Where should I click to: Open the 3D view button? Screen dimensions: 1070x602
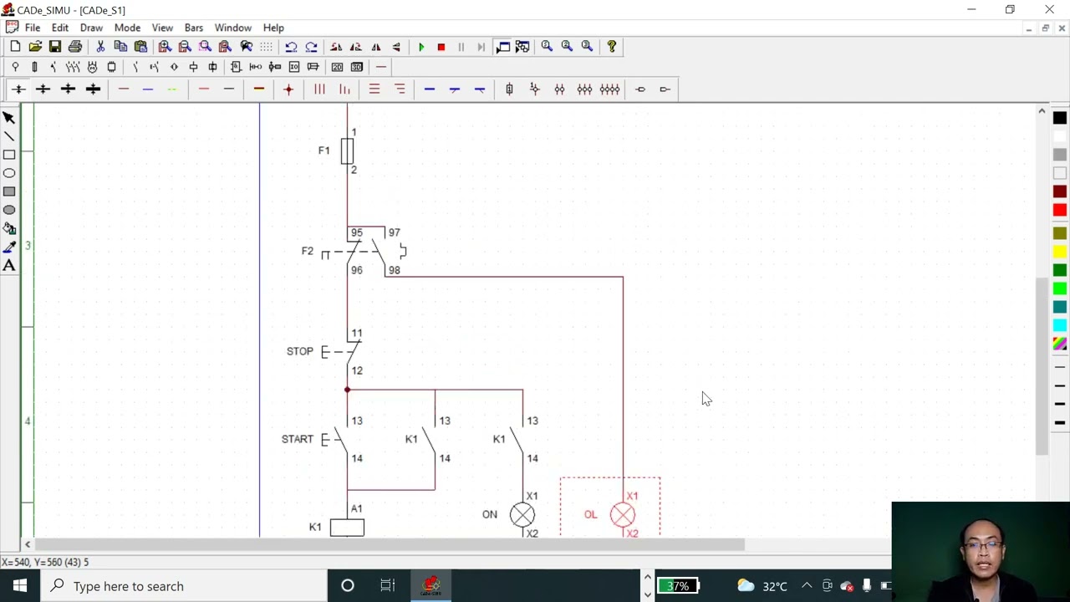point(357,67)
